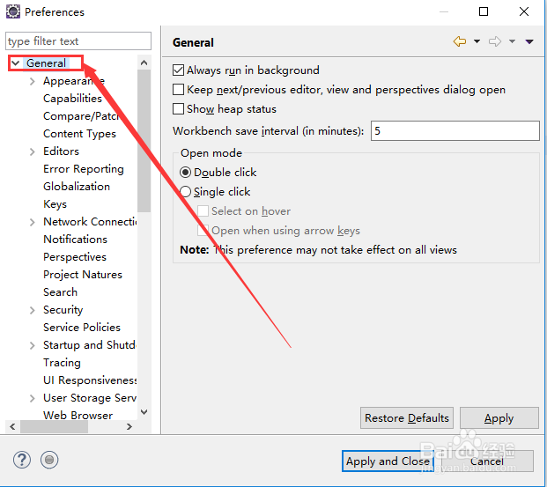Open Search preference page

click(61, 292)
